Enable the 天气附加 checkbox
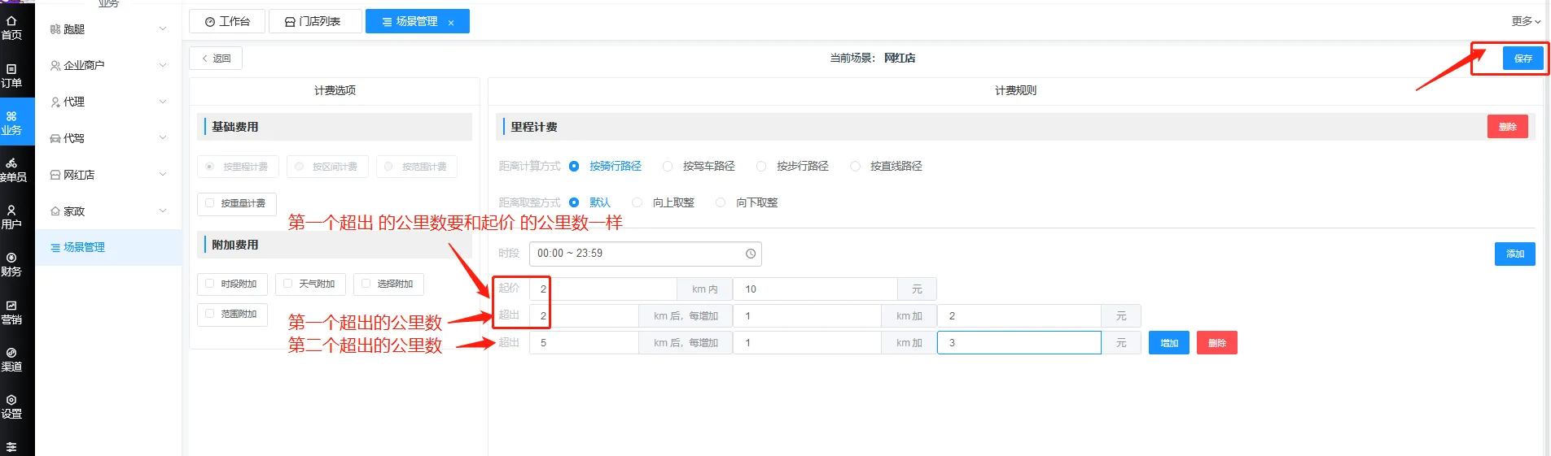Image resolution: width=1551 pixels, height=456 pixels. coord(288,284)
